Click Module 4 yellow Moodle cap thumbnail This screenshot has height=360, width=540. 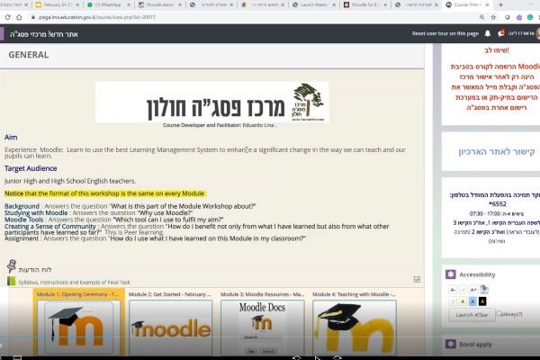pyautogui.click(x=355, y=328)
